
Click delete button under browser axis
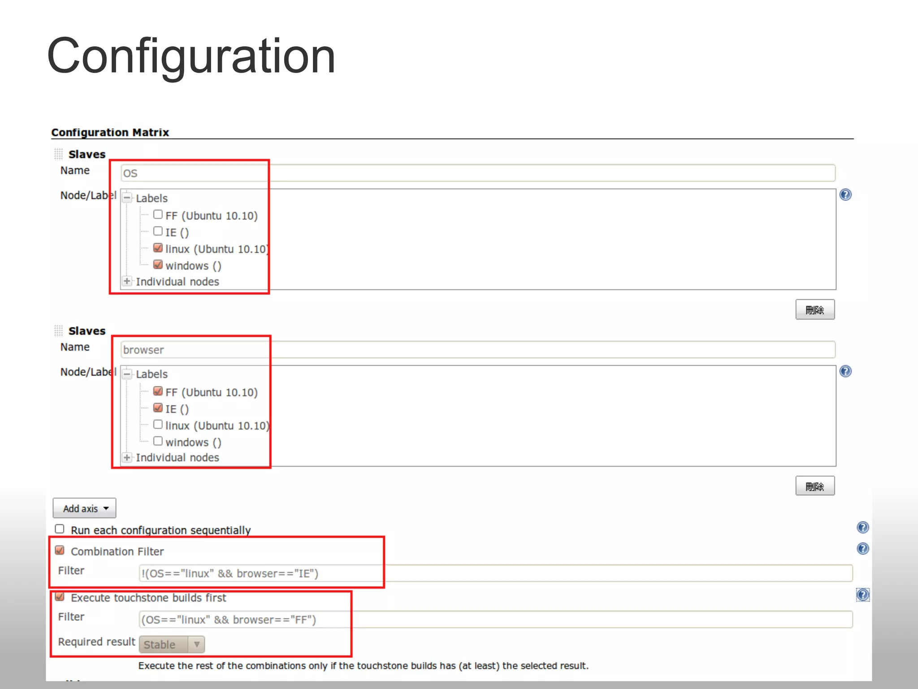click(814, 486)
